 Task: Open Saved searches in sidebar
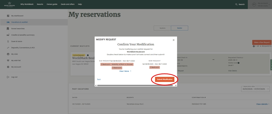click(18, 28)
